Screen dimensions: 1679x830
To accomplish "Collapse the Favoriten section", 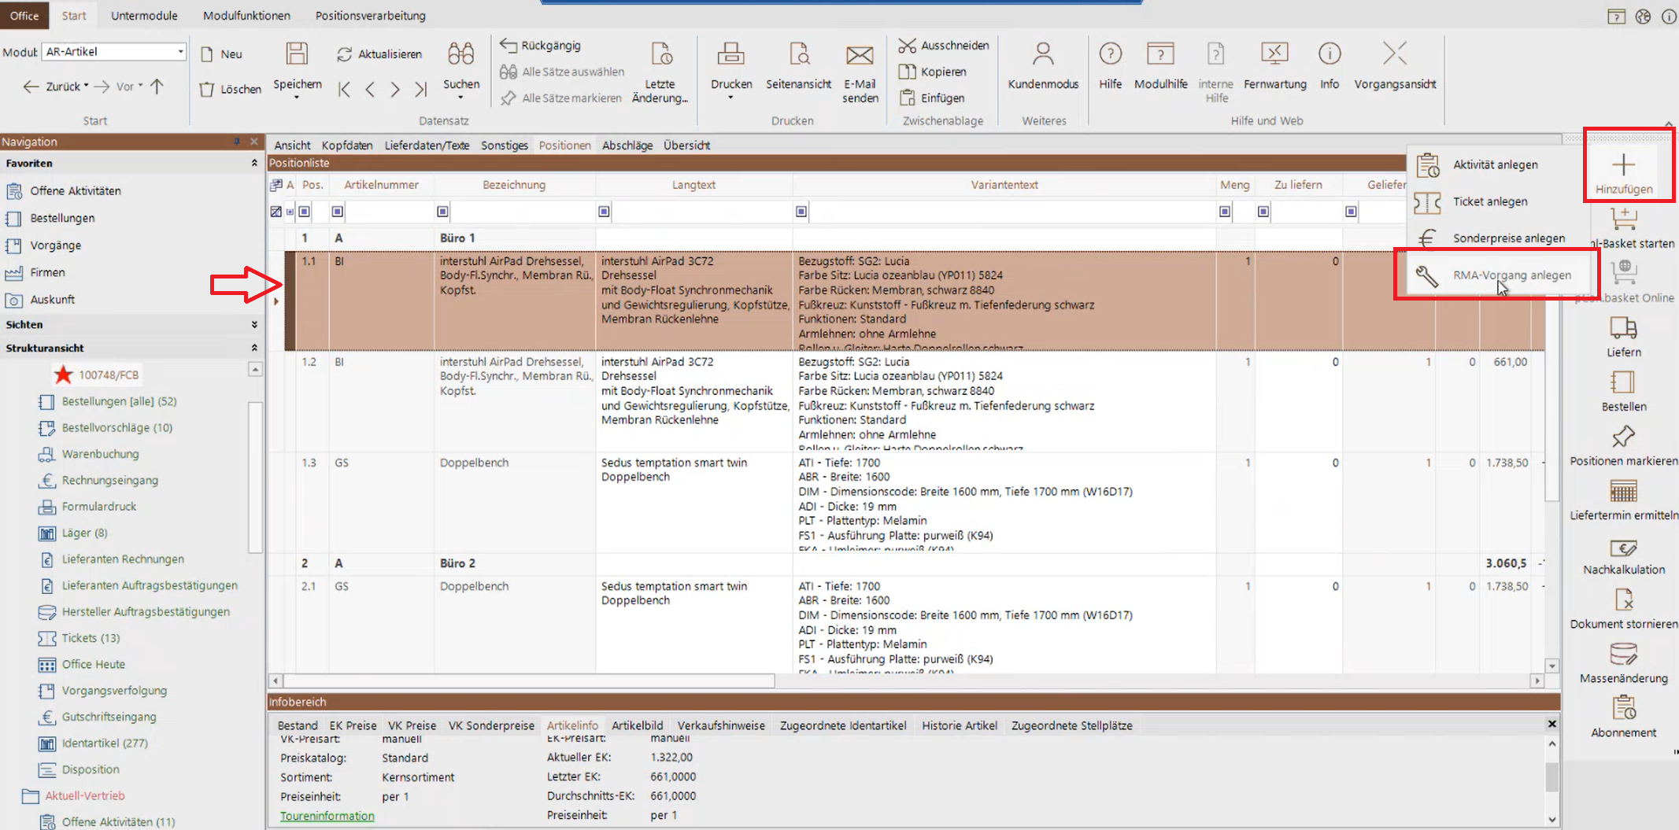I will click(x=253, y=164).
